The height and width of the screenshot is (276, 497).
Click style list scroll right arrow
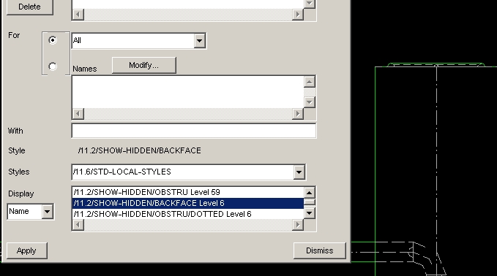coord(297,225)
